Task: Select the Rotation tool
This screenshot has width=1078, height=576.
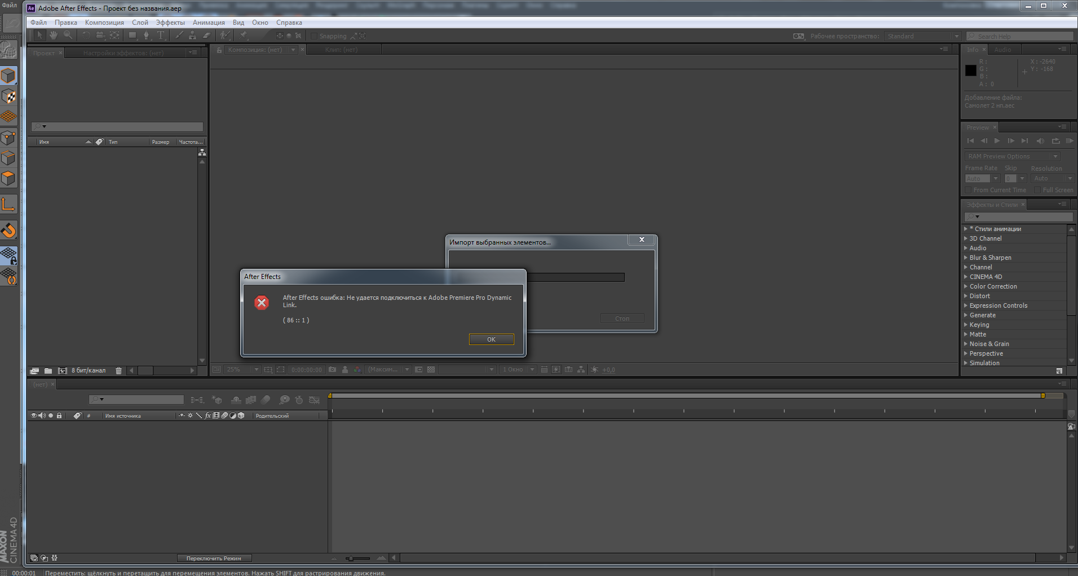Action: tap(86, 35)
